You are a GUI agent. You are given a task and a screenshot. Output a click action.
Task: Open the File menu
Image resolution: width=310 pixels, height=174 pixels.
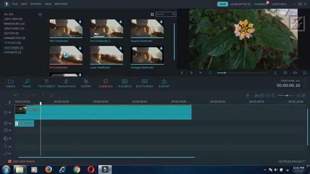pyautogui.click(x=15, y=4)
